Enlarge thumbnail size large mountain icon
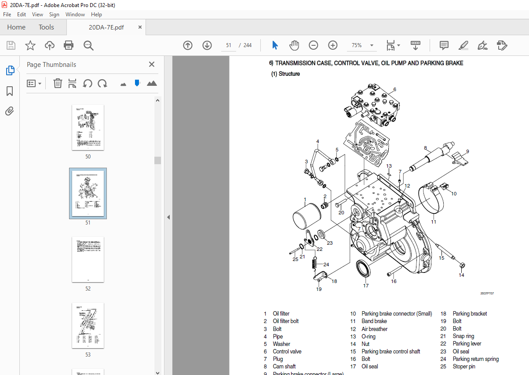 click(152, 83)
